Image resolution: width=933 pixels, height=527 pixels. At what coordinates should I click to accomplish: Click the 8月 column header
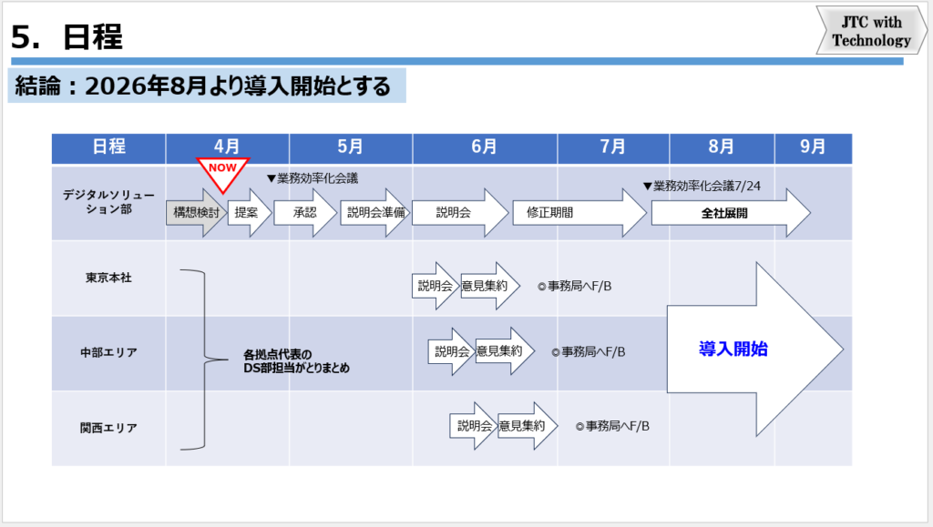pyautogui.click(x=721, y=147)
